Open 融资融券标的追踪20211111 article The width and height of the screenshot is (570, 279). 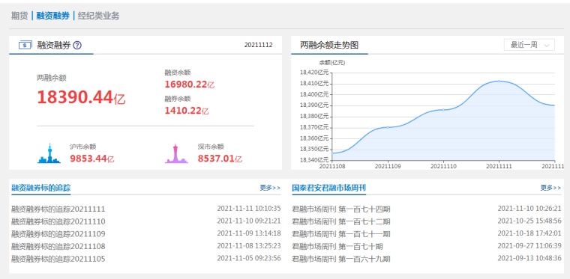[x=58, y=209]
